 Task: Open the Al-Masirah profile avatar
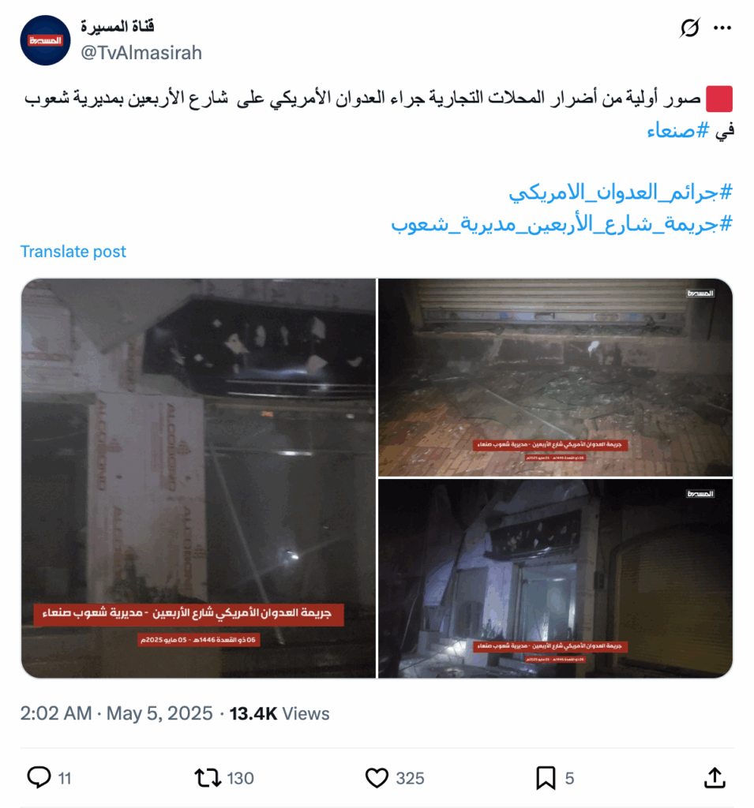[45, 40]
